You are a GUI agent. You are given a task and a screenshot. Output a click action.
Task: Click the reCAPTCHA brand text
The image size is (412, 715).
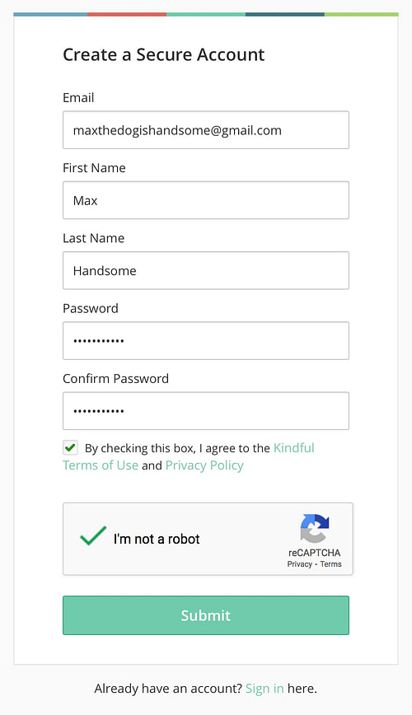(x=315, y=553)
